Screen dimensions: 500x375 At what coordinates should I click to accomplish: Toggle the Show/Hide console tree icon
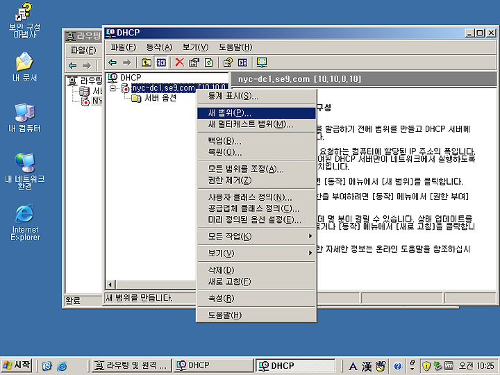(x=161, y=62)
